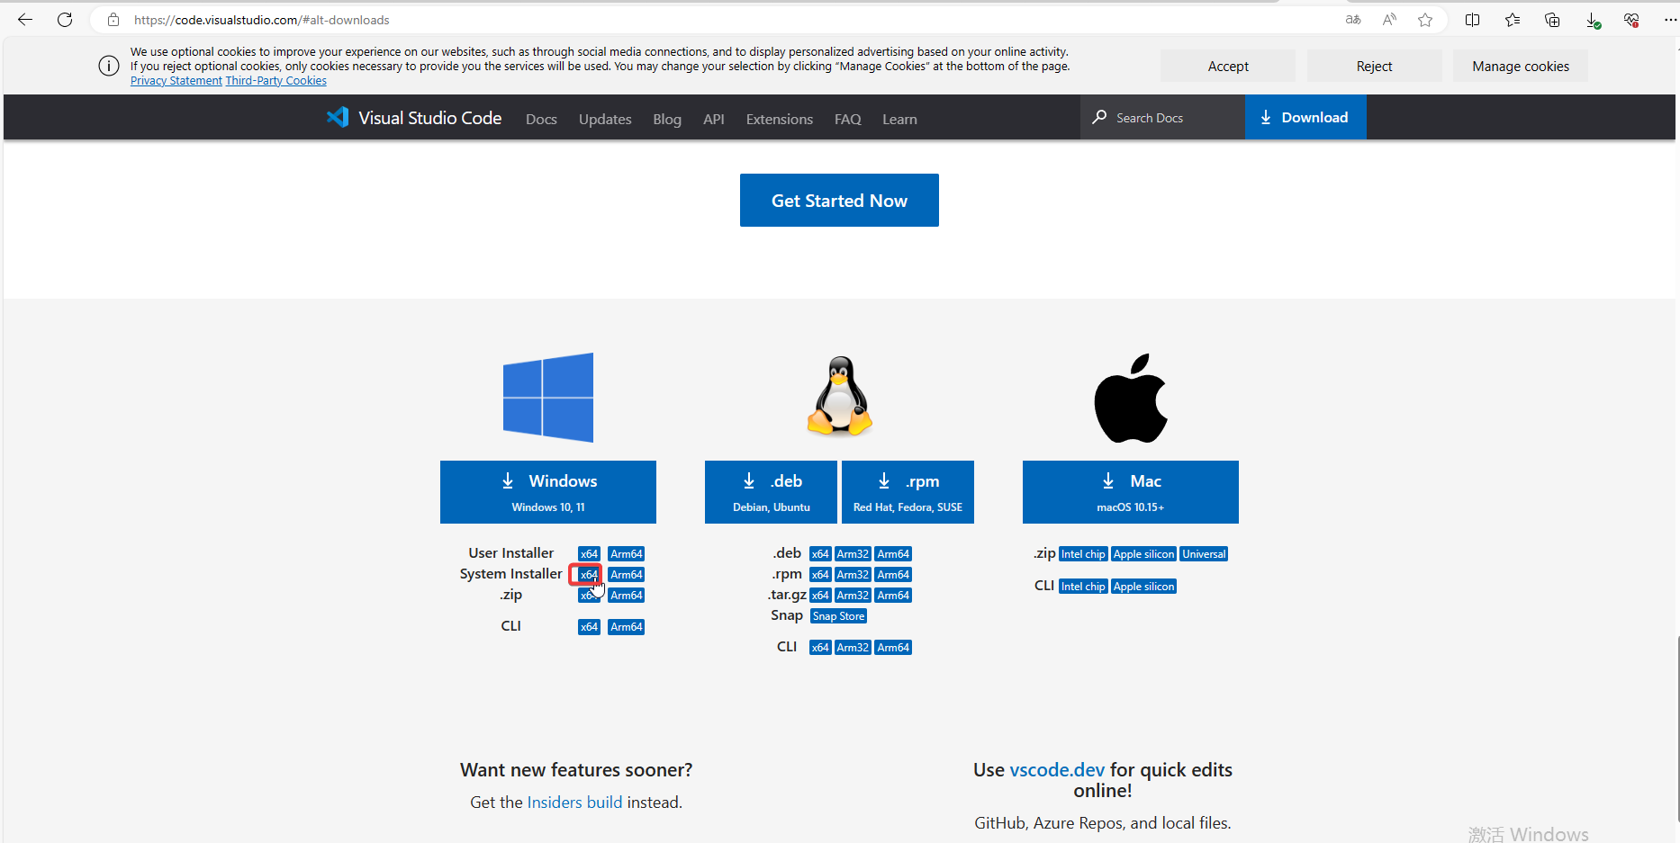
Task: Open the translate page icon
Action: pos(1353,20)
